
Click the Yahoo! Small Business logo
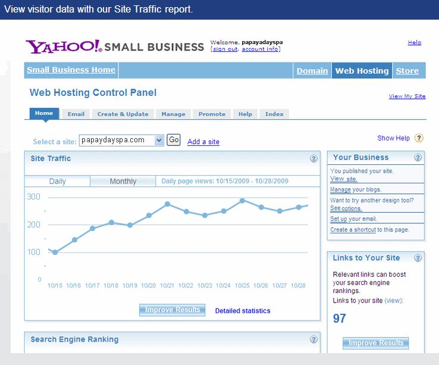[x=115, y=46]
